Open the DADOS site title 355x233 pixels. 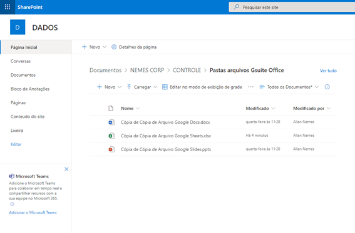tap(45, 27)
